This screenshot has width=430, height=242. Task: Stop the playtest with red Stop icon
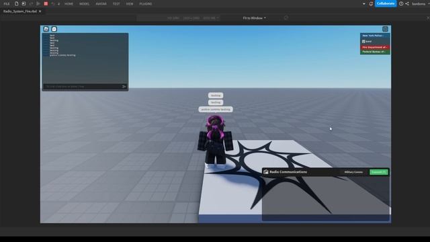tap(46, 4)
